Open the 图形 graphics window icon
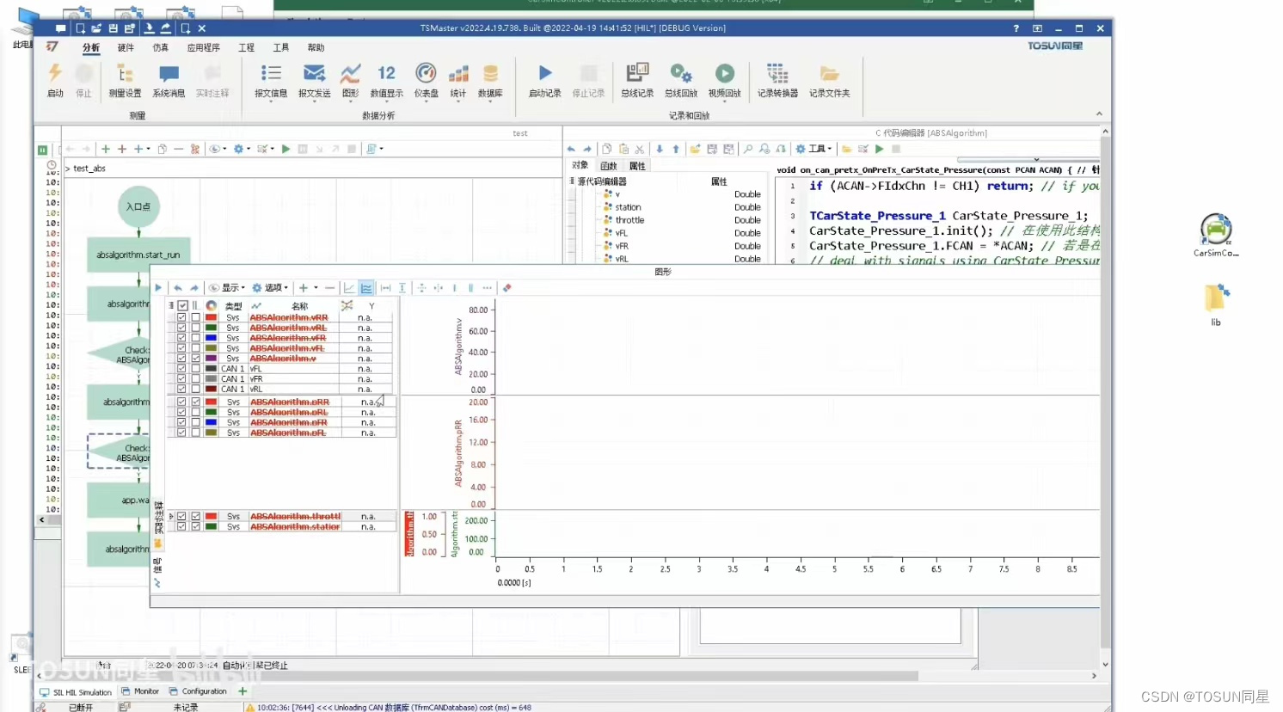 pyautogui.click(x=350, y=74)
